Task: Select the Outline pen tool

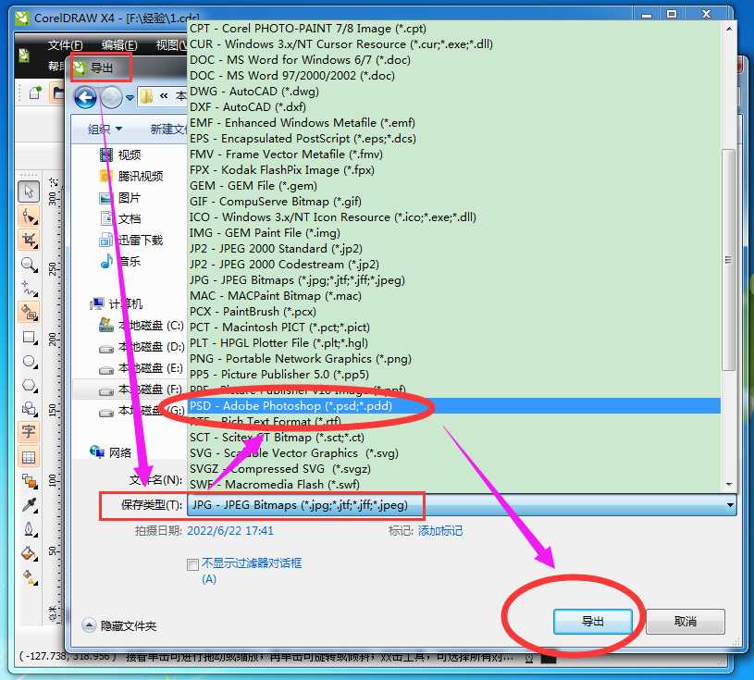Action: (x=29, y=529)
